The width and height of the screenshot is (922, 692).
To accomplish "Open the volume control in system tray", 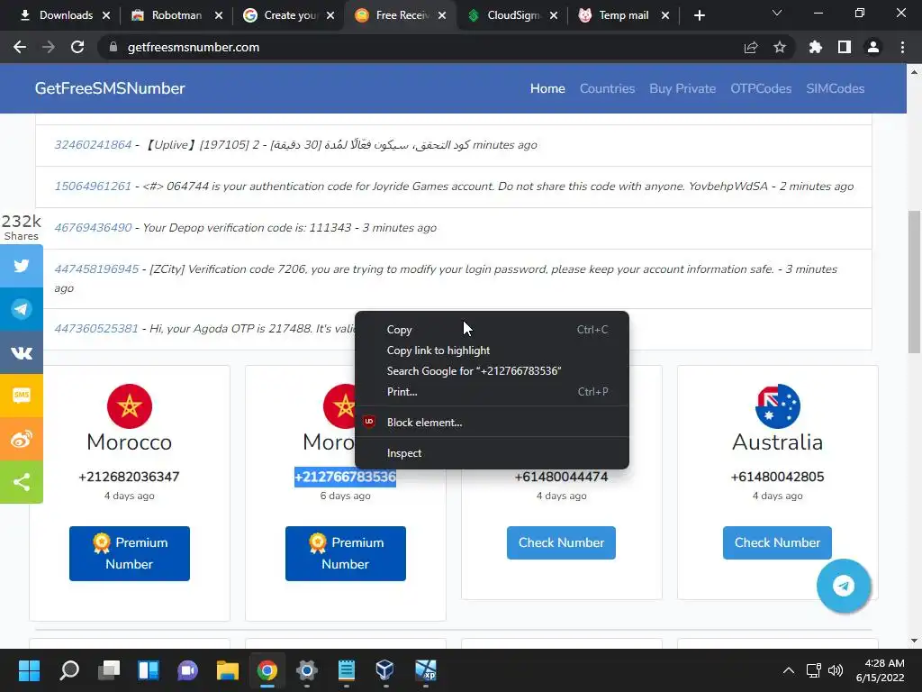I will [x=835, y=670].
